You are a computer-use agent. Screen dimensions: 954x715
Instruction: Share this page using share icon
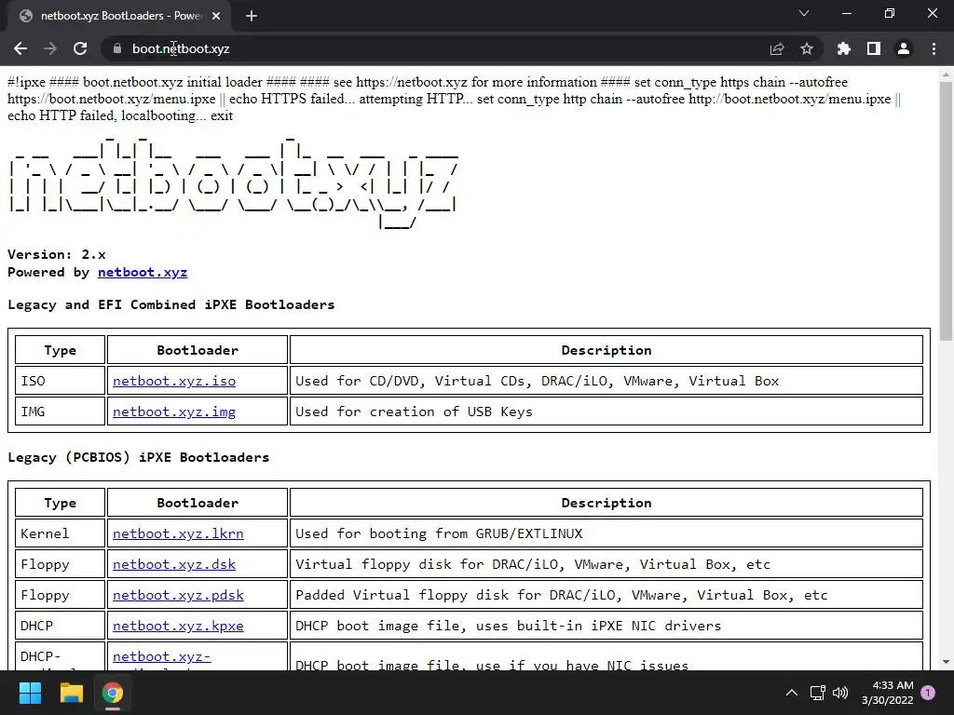[777, 48]
